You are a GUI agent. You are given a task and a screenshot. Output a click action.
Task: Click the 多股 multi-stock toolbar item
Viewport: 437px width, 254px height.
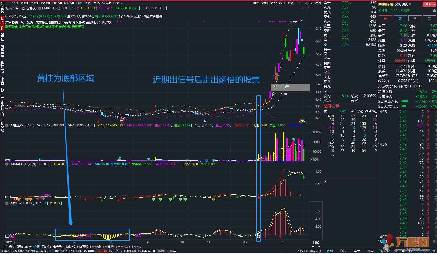[274, 3]
